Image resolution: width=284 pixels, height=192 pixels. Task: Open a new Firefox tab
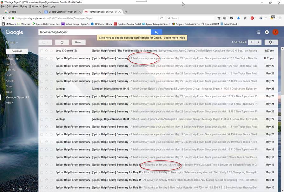(126, 12)
